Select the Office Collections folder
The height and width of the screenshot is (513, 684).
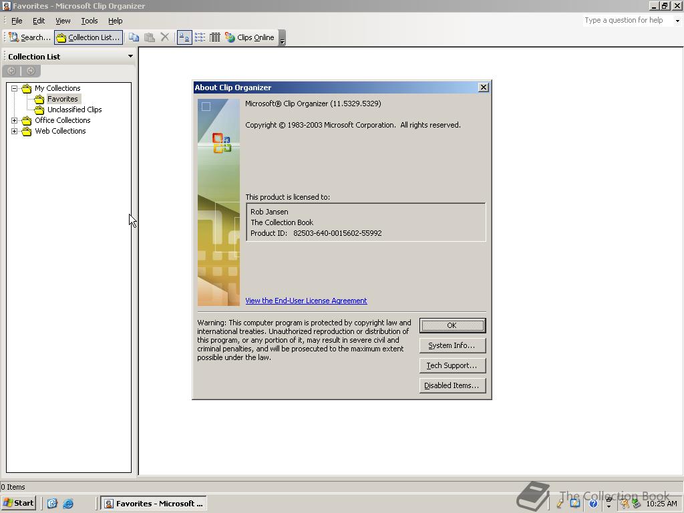(x=63, y=120)
